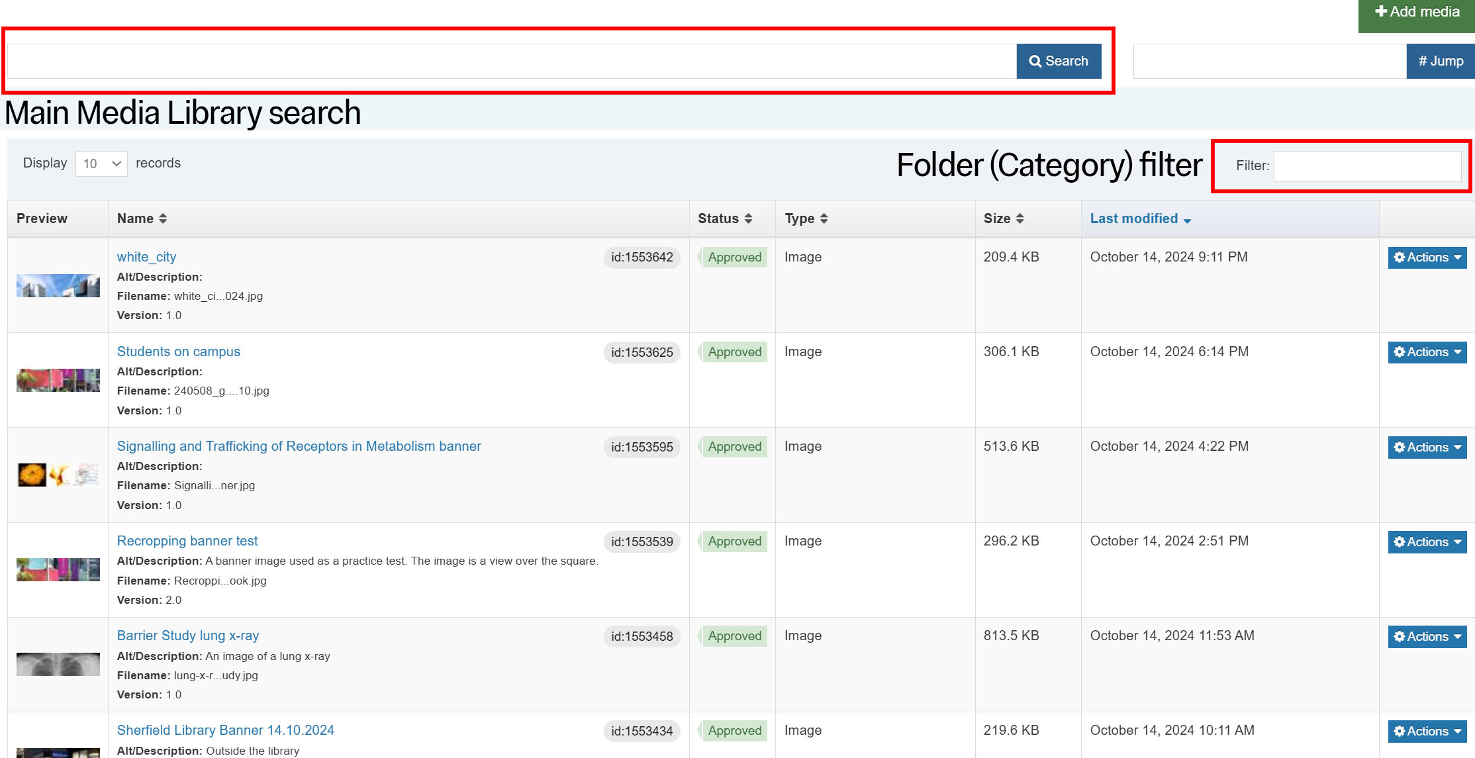Open the white_city media link
This screenshot has width=1475, height=758.
click(x=146, y=257)
